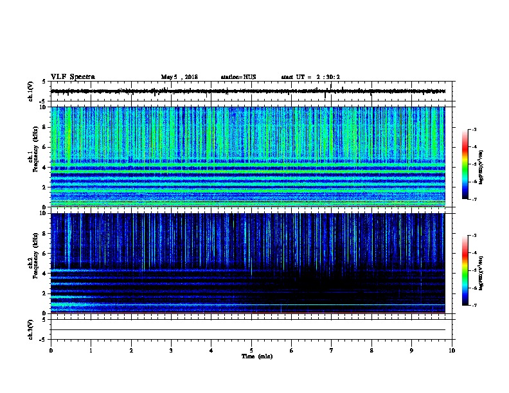Click time tick label "7" on bottom axis
This screenshot has width=509, height=393.
[332, 350]
